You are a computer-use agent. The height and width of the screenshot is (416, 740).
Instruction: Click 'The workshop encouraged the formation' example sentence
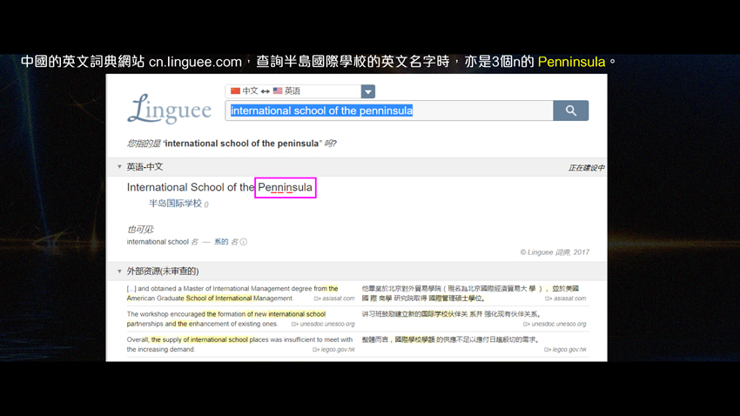pyautogui.click(x=226, y=319)
